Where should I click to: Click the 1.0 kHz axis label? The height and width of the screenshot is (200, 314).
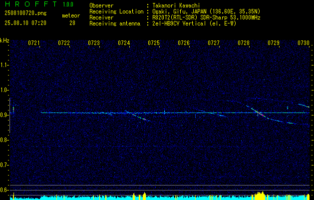coord(4,90)
